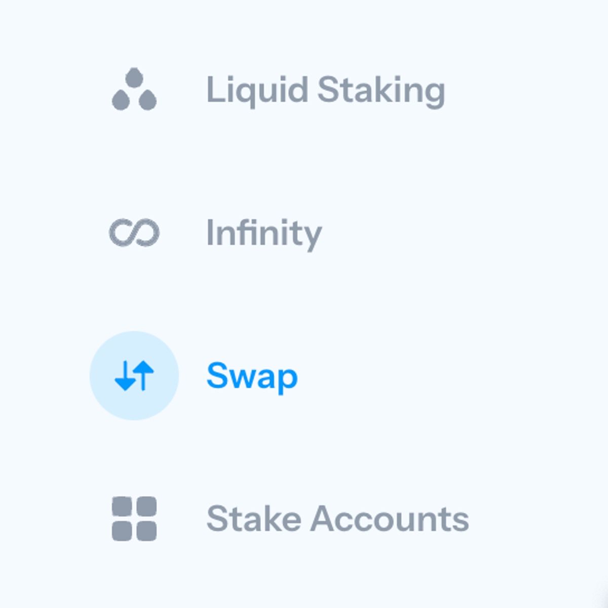The image size is (608, 608).
Task: Open the Infinity menu label
Action: click(x=263, y=234)
